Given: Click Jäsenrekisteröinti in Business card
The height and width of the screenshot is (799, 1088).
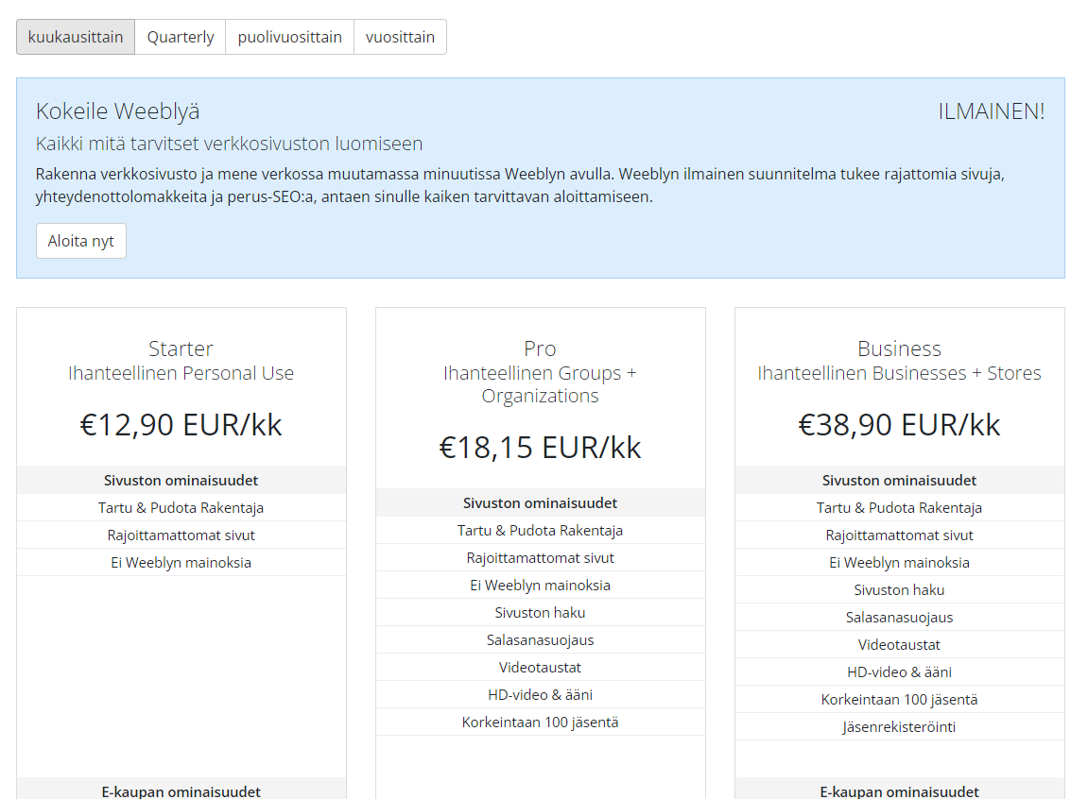Looking at the screenshot, I should coord(899,727).
